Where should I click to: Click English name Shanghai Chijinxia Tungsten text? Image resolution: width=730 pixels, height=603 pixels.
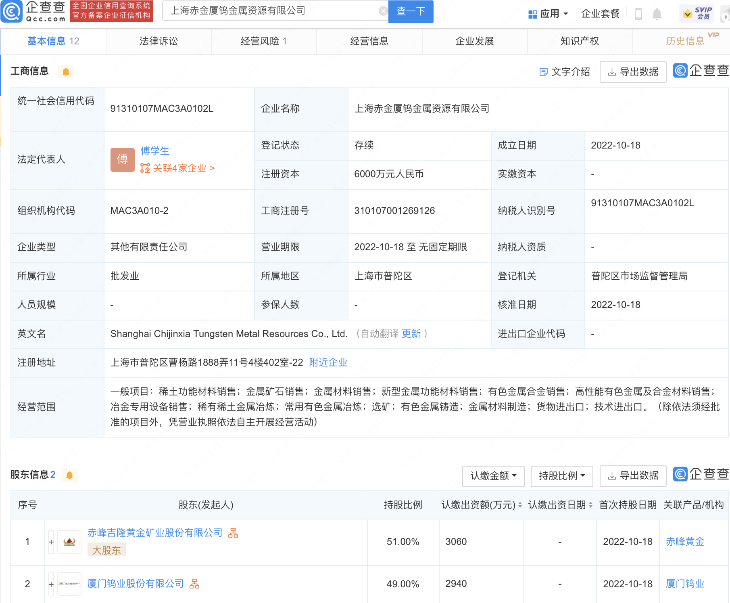tap(229, 334)
